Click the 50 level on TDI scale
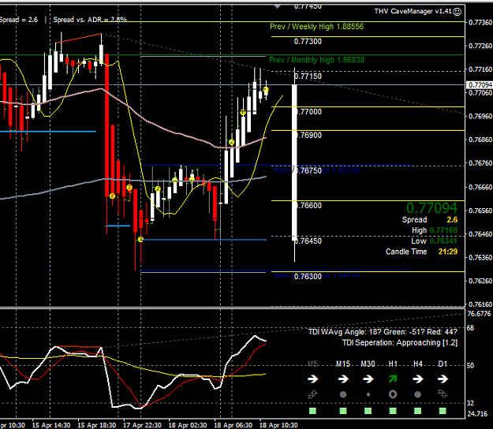 pyautogui.click(x=470, y=365)
